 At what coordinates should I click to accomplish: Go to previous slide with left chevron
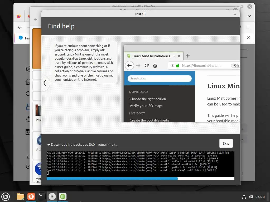click(45, 83)
